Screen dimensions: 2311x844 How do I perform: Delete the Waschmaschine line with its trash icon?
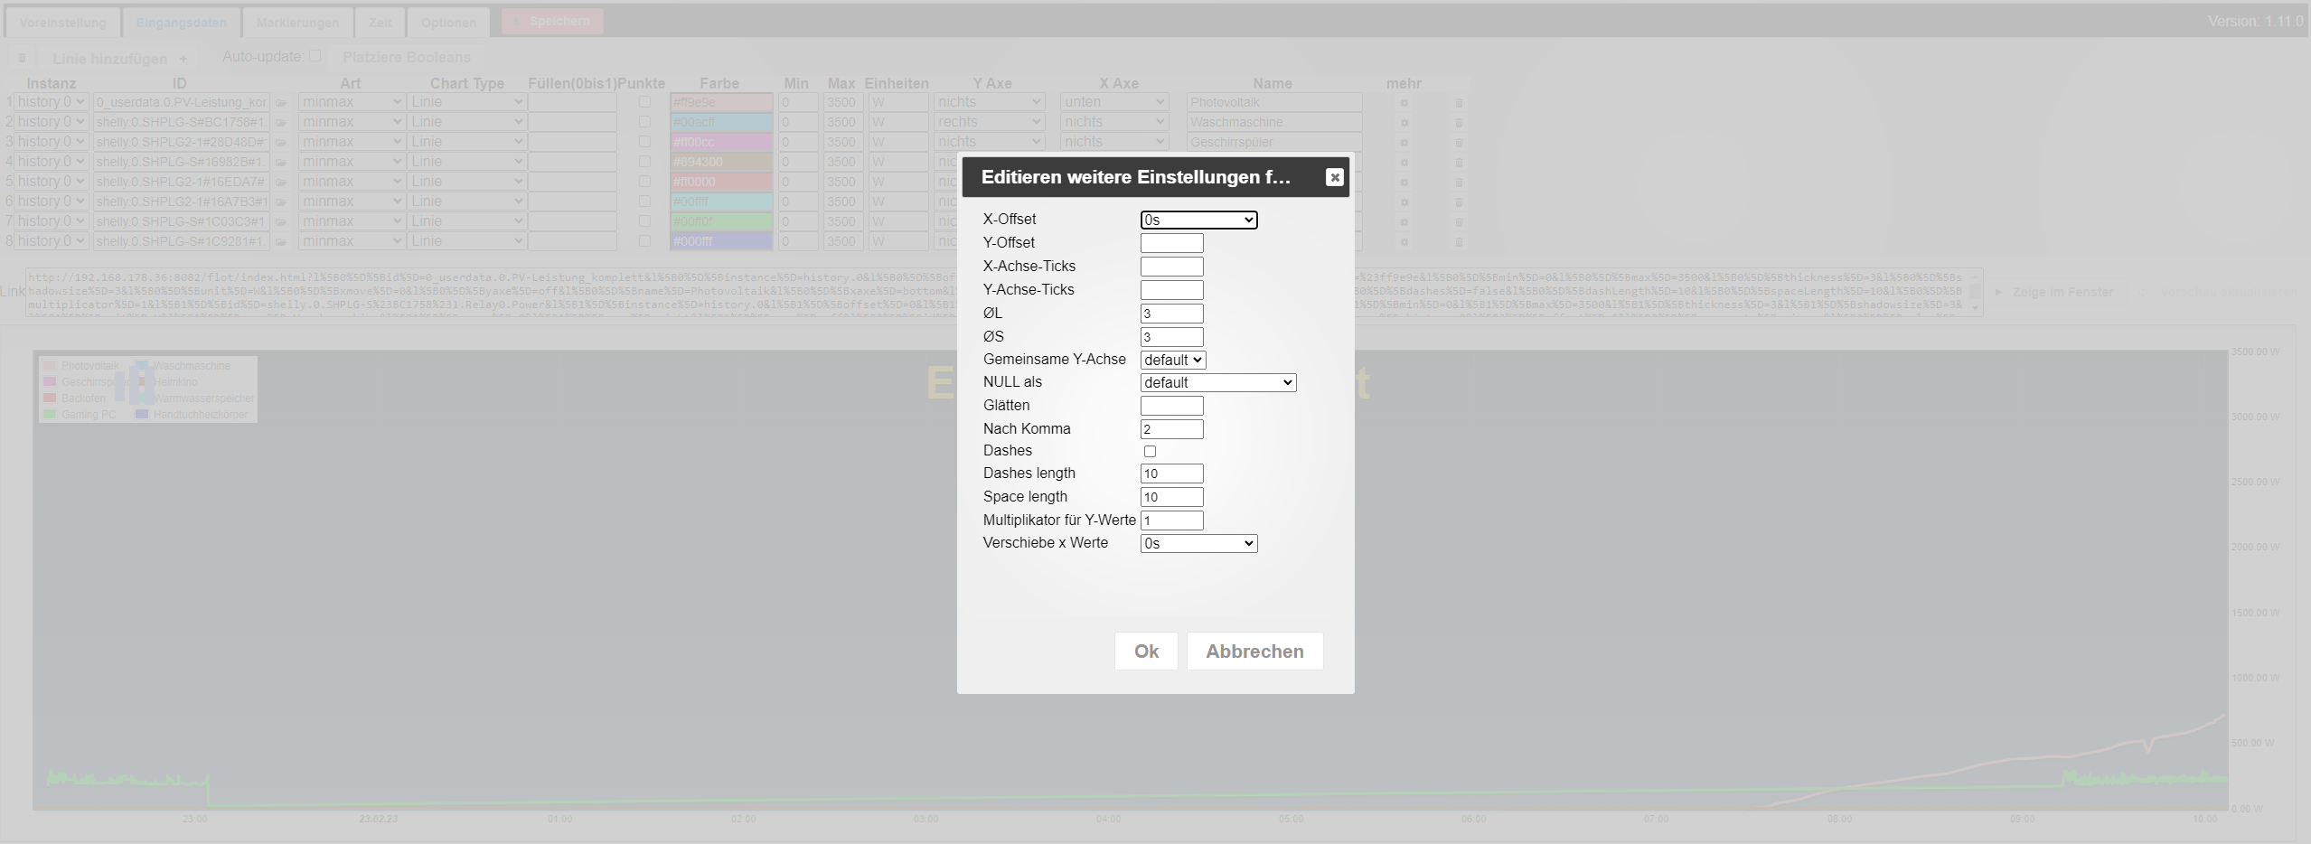pos(1458,123)
